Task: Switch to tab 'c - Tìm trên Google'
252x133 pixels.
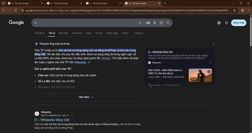Action: click(x=99, y=3)
